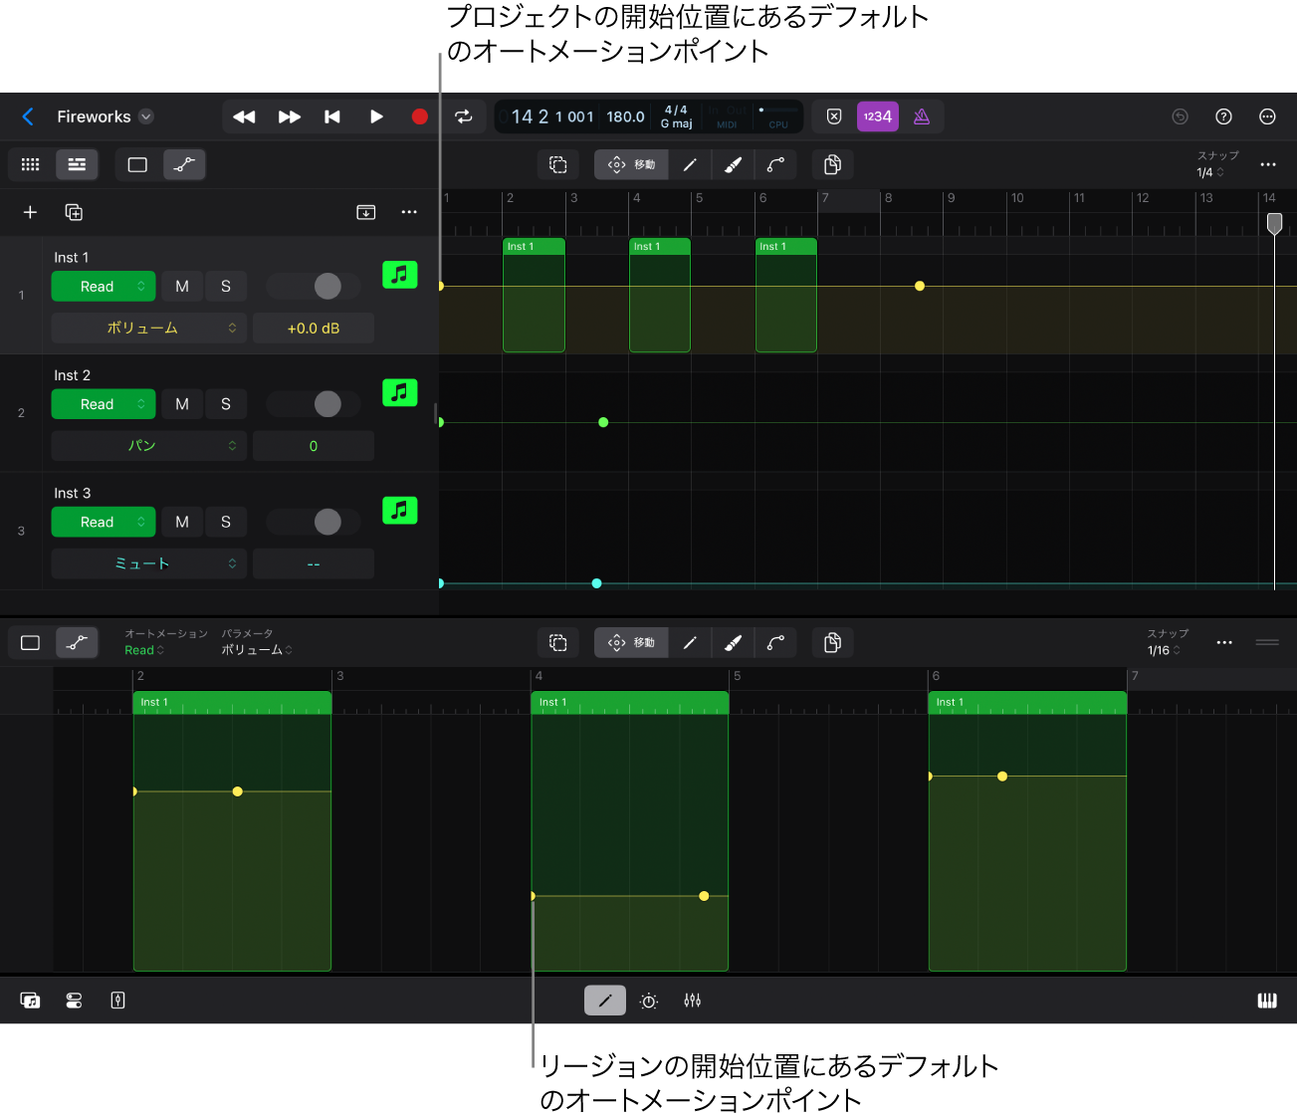Open the Browser icon at bottom left
This screenshot has width=1297, height=1118.
pos(30,1001)
